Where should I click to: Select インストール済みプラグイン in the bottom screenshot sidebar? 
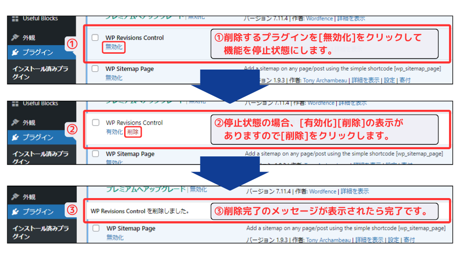40,232
